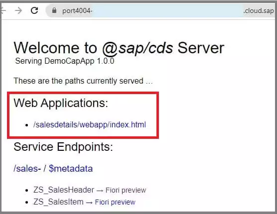This screenshot has width=277, height=214.
Task: View site info via lock icon
Action: pos(54,10)
